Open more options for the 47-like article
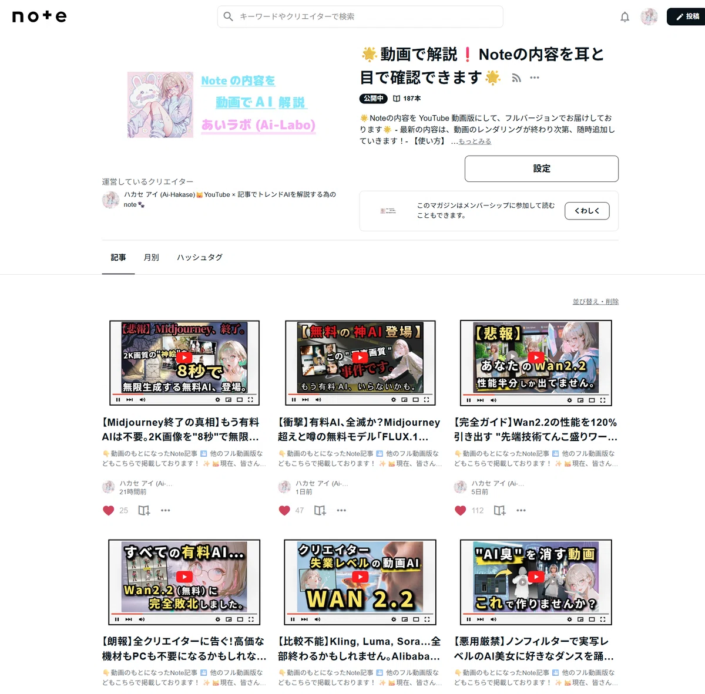Viewport: 705px width, 694px height. [x=341, y=511]
